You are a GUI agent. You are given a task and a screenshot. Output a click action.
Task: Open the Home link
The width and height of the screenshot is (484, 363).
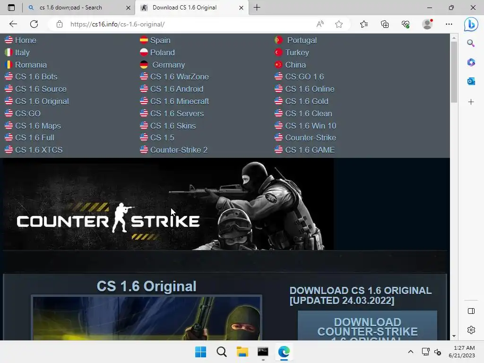(26, 40)
